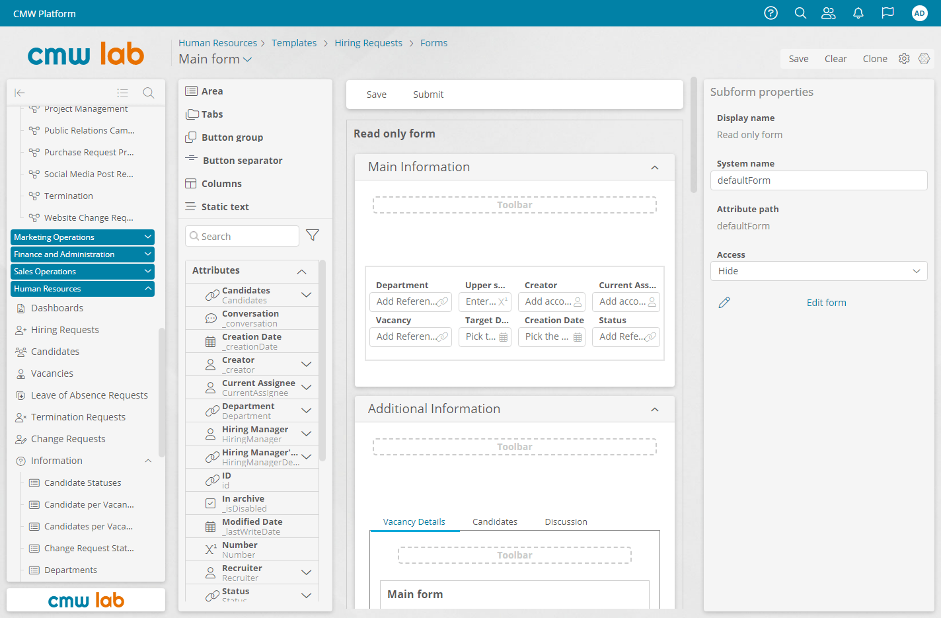Click the Hiring Requests breadcrumb link
Image resolution: width=941 pixels, height=618 pixels.
[368, 43]
